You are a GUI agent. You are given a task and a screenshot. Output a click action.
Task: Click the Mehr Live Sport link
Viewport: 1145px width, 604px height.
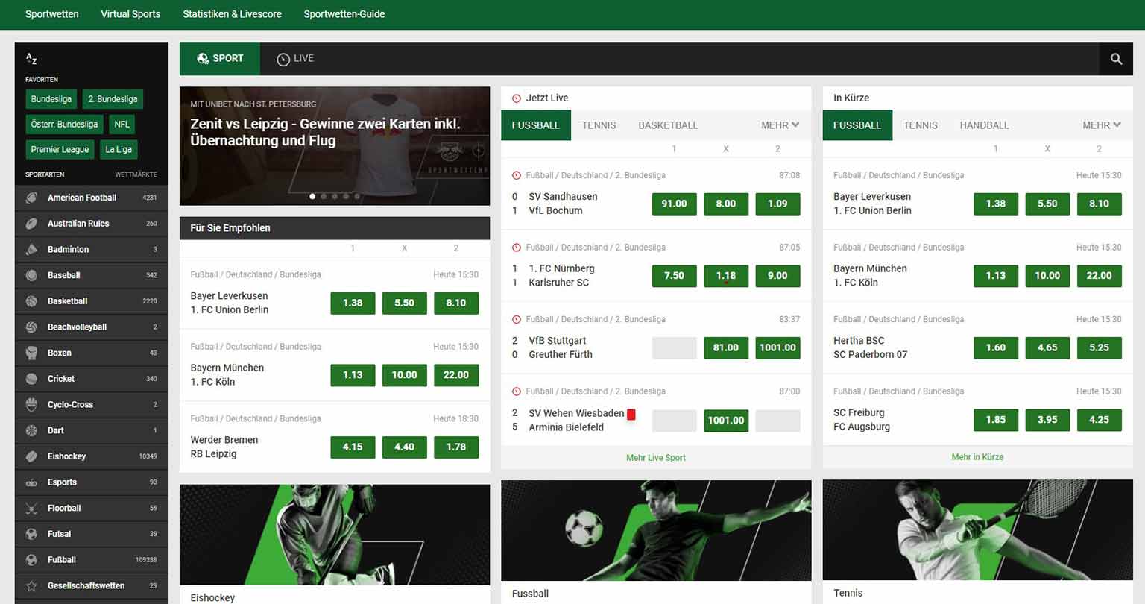[x=655, y=457]
